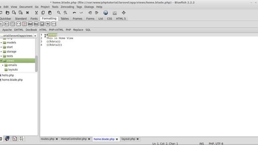Open the snippets side panel icon
The height and width of the screenshot is (145, 258).
pyautogui.click(x=15, y=139)
